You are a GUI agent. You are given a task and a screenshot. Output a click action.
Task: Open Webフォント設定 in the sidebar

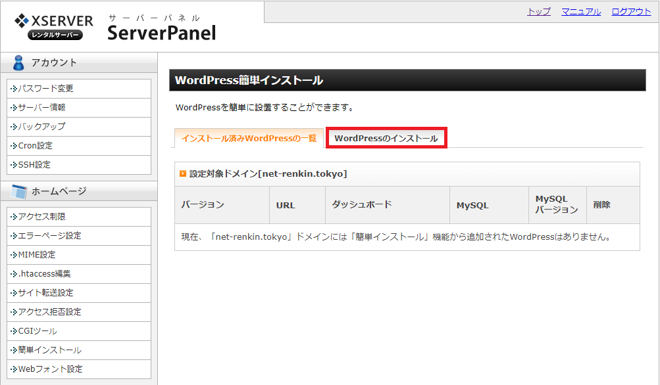click(x=79, y=369)
